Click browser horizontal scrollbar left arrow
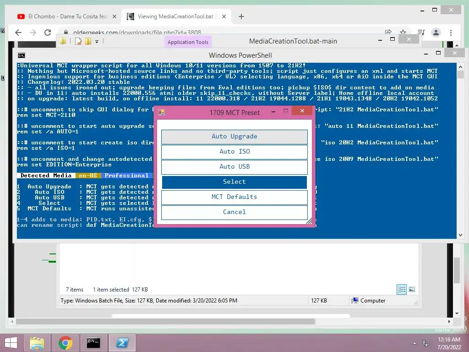This screenshot has width=469, height=352. pyautogui.click(x=12, y=321)
